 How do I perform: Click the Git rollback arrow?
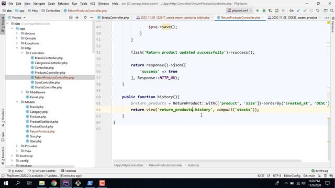pos(318,10)
